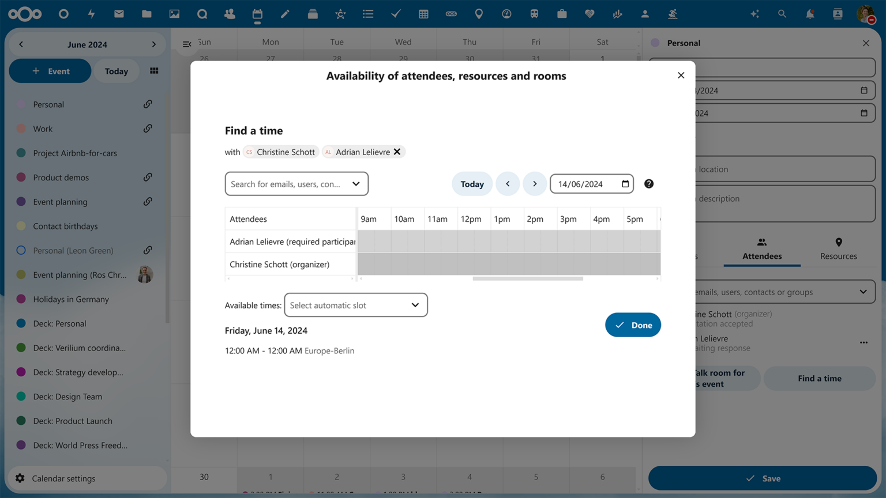Open the Activity app (lightning icon)
The image size is (886, 498).
(x=91, y=13)
